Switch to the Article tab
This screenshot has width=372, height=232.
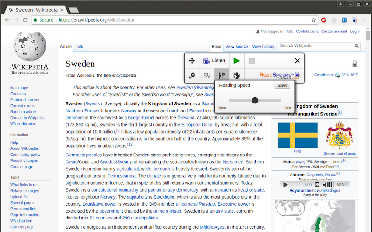[66, 47]
